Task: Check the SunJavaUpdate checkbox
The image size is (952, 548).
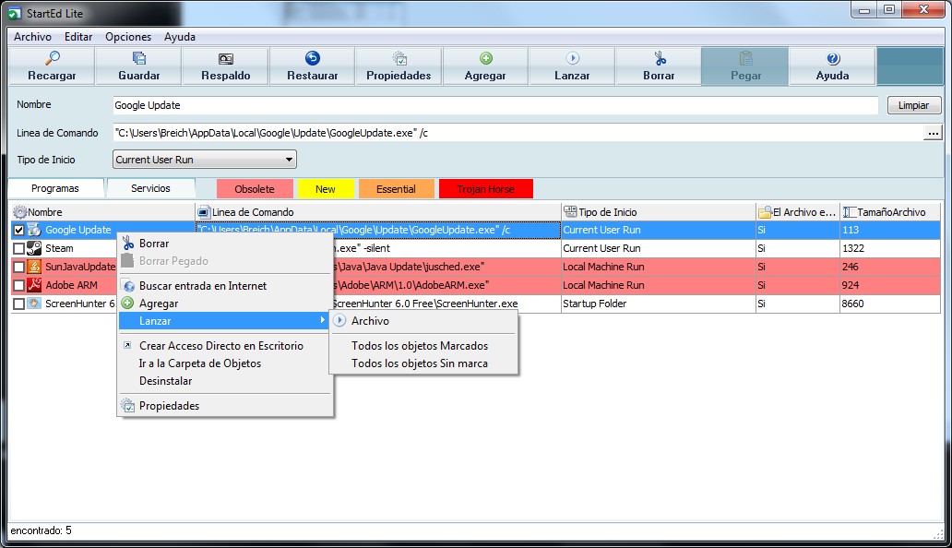Action: (x=18, y=267)
